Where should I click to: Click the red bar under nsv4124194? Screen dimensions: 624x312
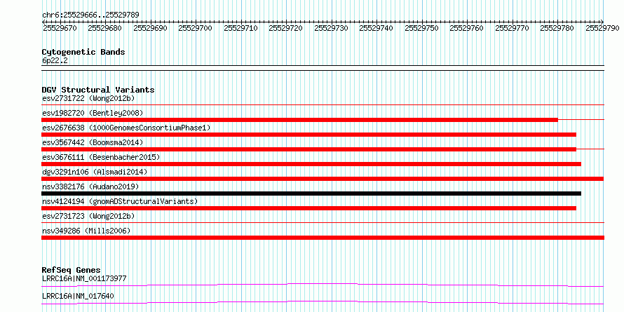(x=308, y=208)
